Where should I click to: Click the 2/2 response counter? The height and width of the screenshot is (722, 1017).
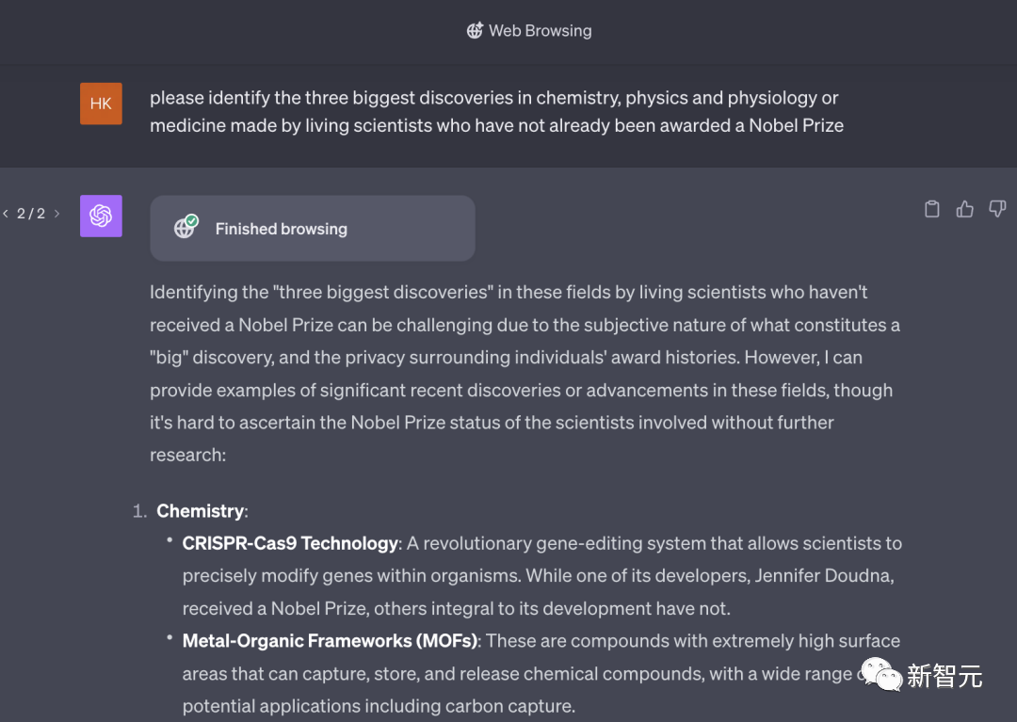[33, 214]
